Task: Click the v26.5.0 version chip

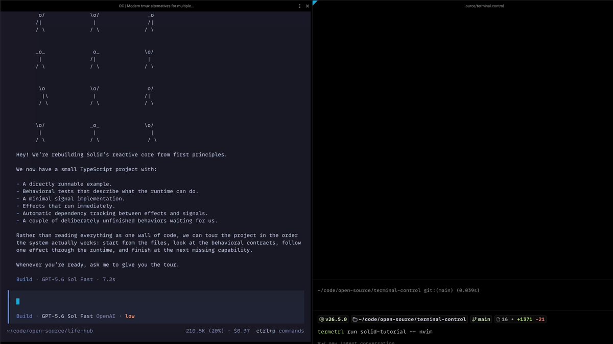Action: coord(333,320)
